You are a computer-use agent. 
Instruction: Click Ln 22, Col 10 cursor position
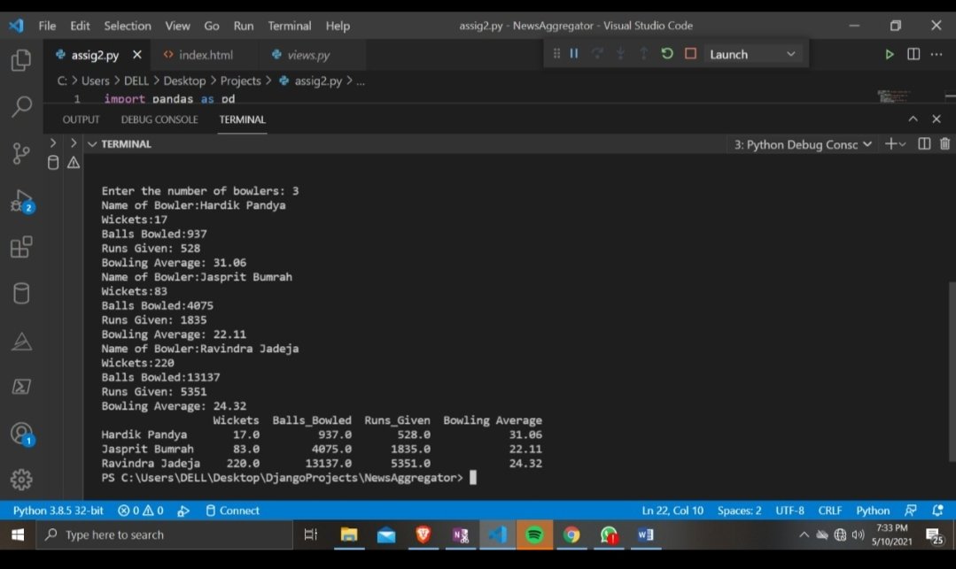pyautogui.click(x=672, y=511)
